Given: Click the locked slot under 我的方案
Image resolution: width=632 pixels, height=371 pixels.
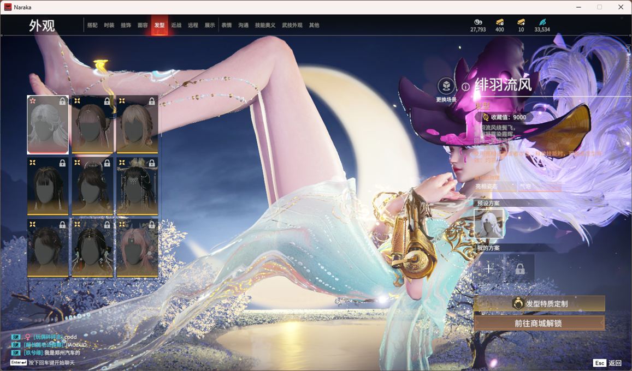Looking at the screenshot, I should point(519,268).
